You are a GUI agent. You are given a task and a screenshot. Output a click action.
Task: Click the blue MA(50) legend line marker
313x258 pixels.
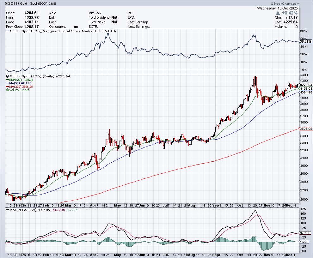(7, 83)
